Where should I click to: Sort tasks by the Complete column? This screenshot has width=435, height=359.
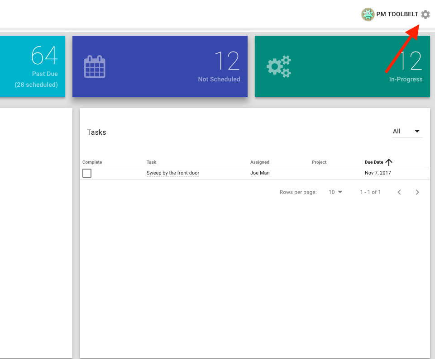(x=92, y=162)
